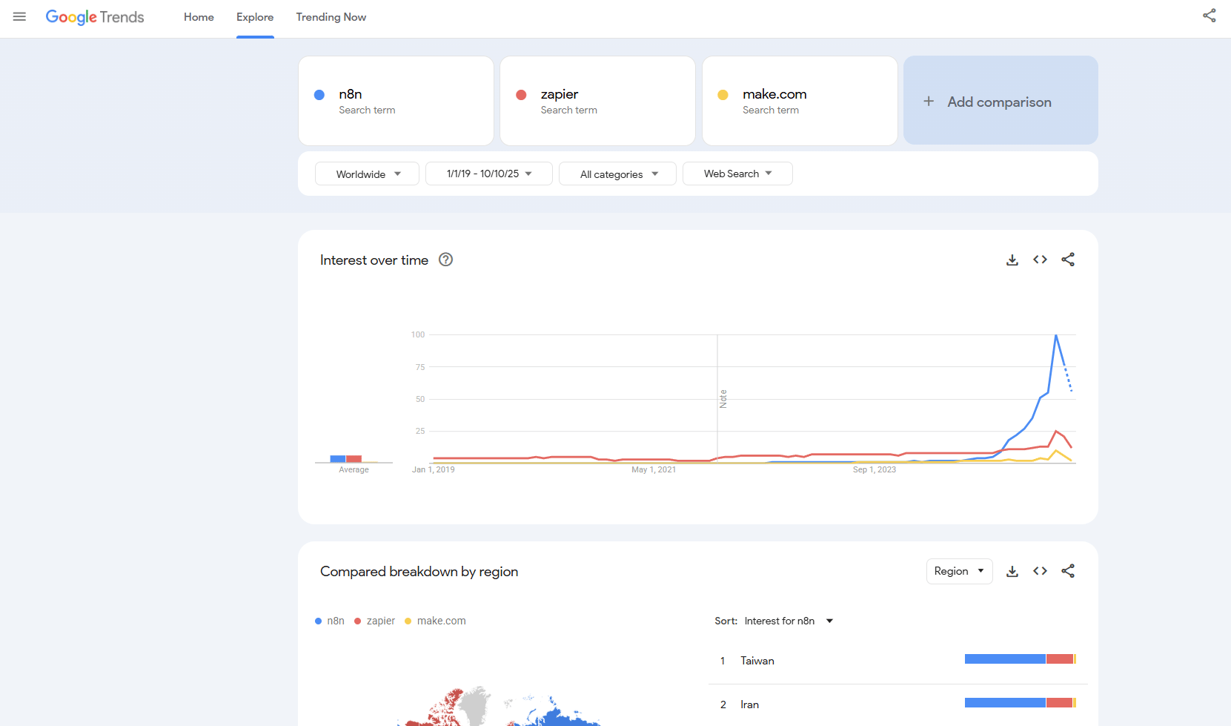1231x726 pixels.
Task: Open the All categories dropdown
Action: [x=618, y=174]
